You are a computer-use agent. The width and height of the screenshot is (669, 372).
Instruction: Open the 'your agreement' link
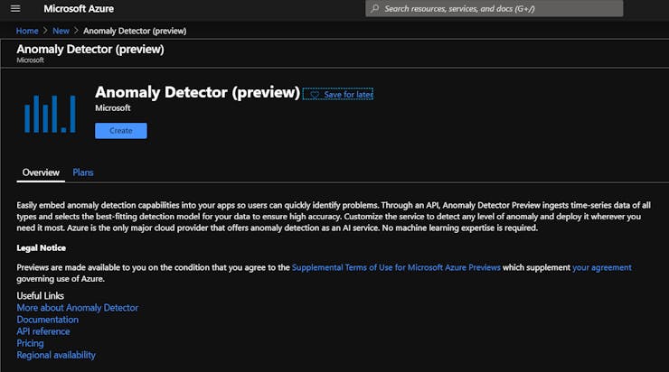pyautogui.click(x=601, y=267)
